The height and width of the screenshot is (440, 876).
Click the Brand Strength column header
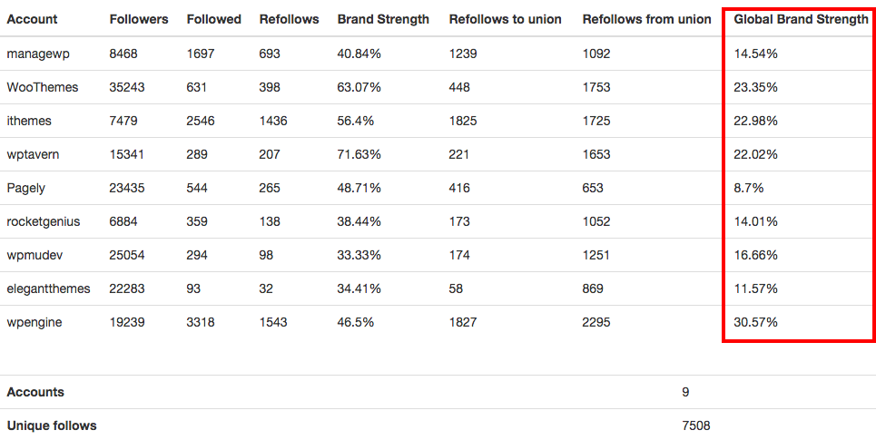point(383,19)
